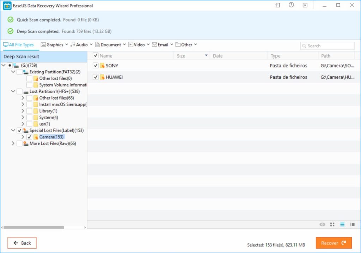This screenshot has width=361, height=253.
Task: Check the More Lost Files(Raw) checkbox
Action: pos(19,144)
